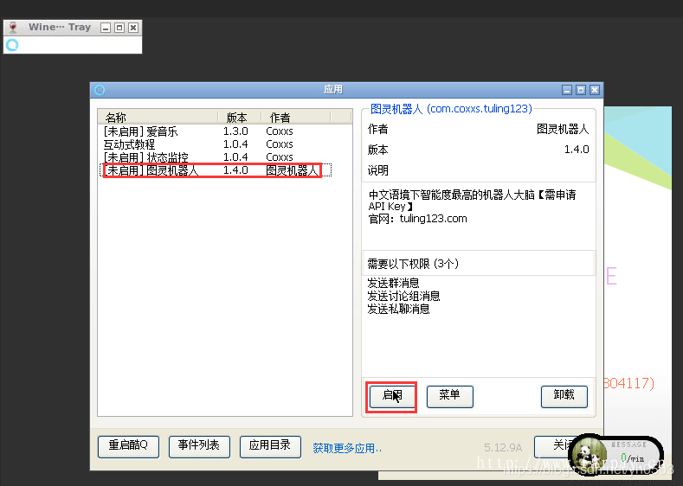Click the 发送讨论组消息 permission entry
This screenshot has width=683, height=486.
click(403, 297)
